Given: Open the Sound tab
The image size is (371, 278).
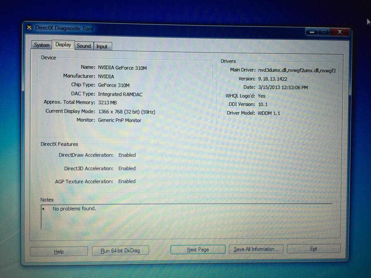Looking at the screenshot, I should tap(84, 46).
